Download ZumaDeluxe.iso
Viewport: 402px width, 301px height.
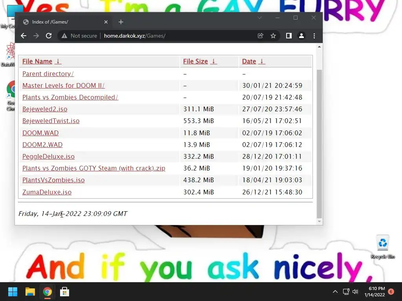pos(47,192)
